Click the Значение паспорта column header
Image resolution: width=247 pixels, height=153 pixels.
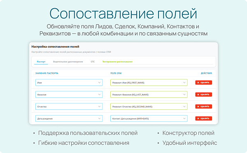pos(47,73)
